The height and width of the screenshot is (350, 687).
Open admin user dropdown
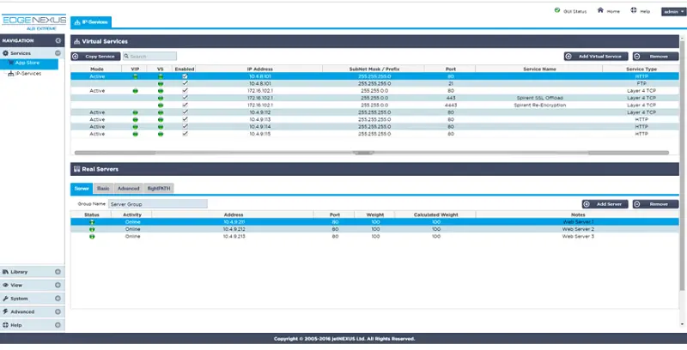click(673, 12)
